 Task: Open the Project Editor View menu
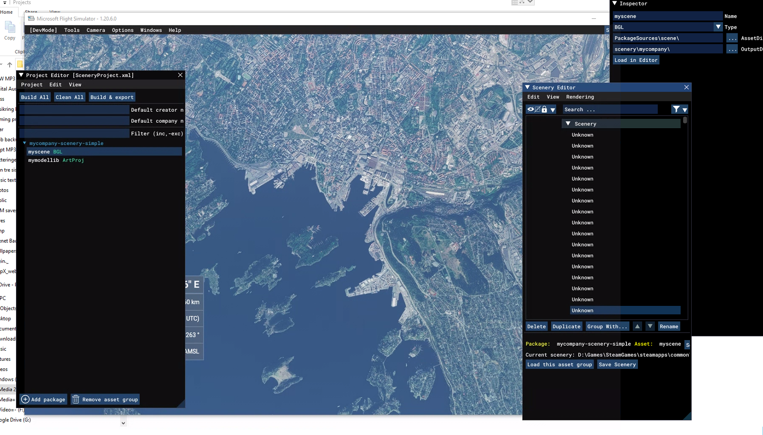(x=75, y=84)
